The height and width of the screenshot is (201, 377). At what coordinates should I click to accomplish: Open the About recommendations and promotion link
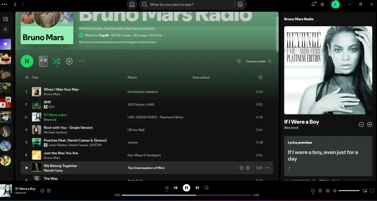click(118, 42)
